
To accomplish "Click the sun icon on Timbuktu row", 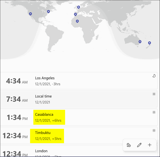I will coord(154,130).
